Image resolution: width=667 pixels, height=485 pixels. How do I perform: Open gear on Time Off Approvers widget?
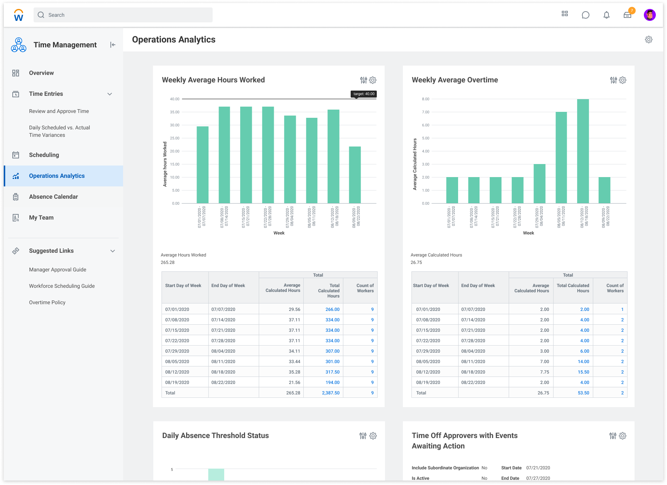tap(622, 435)
